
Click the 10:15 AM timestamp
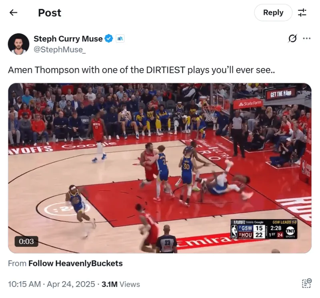(24, 284)
